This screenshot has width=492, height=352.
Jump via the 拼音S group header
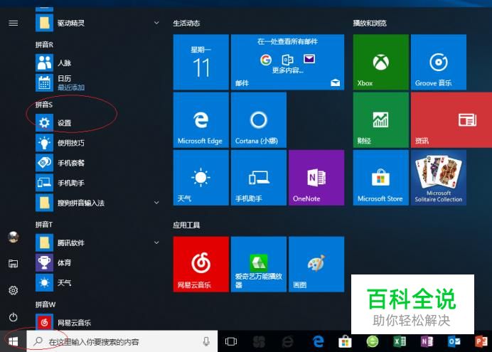point(44,104)
